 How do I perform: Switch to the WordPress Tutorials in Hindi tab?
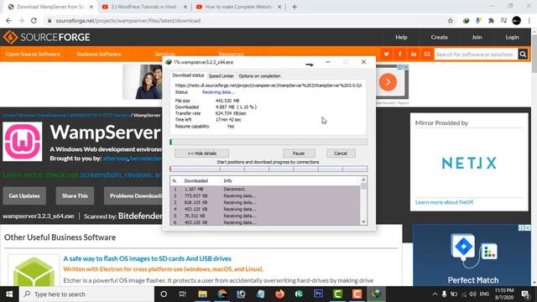point(143,7)
